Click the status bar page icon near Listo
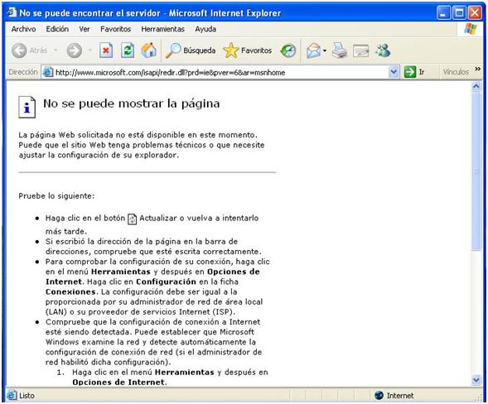Viewport: 488px width, 404px height. (x=12, y=395)
